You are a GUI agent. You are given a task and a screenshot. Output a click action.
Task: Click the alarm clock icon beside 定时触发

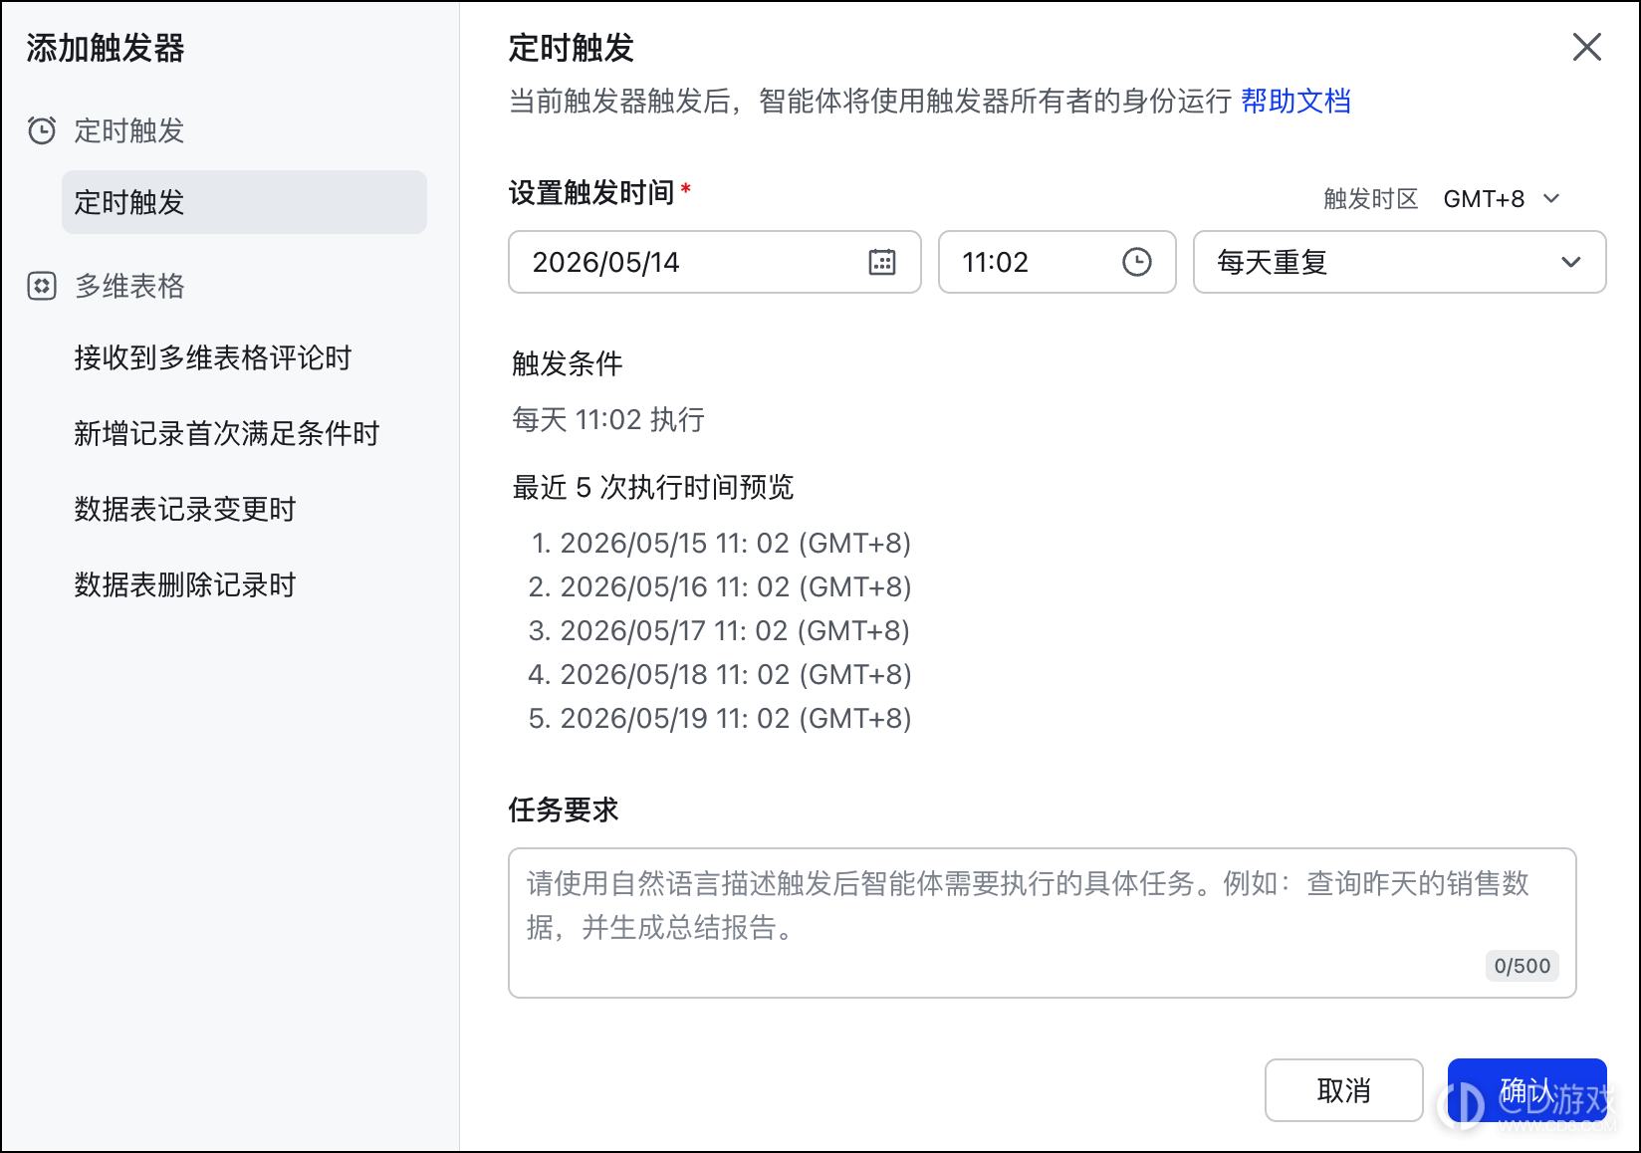pyautogui.click(x=42, y=130)
